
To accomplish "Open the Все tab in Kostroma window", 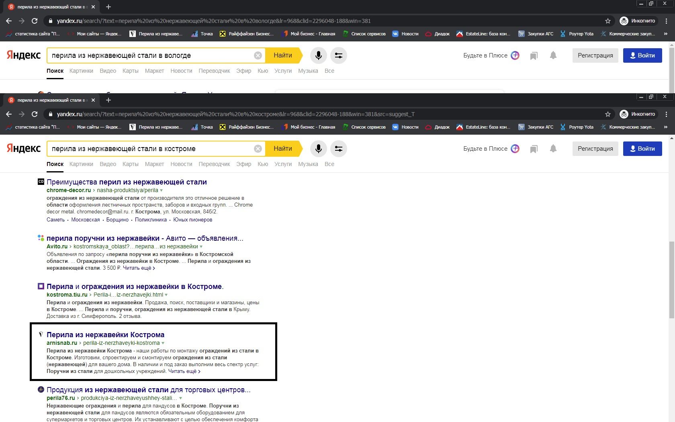I will 329,164.
